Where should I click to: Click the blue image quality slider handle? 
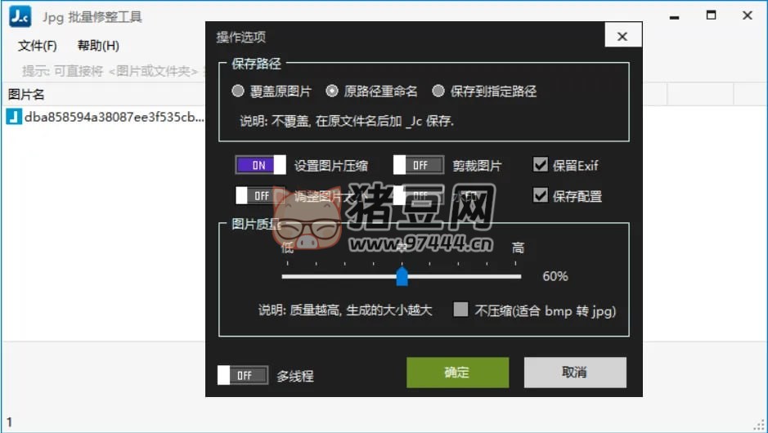[x=402, y=277]
